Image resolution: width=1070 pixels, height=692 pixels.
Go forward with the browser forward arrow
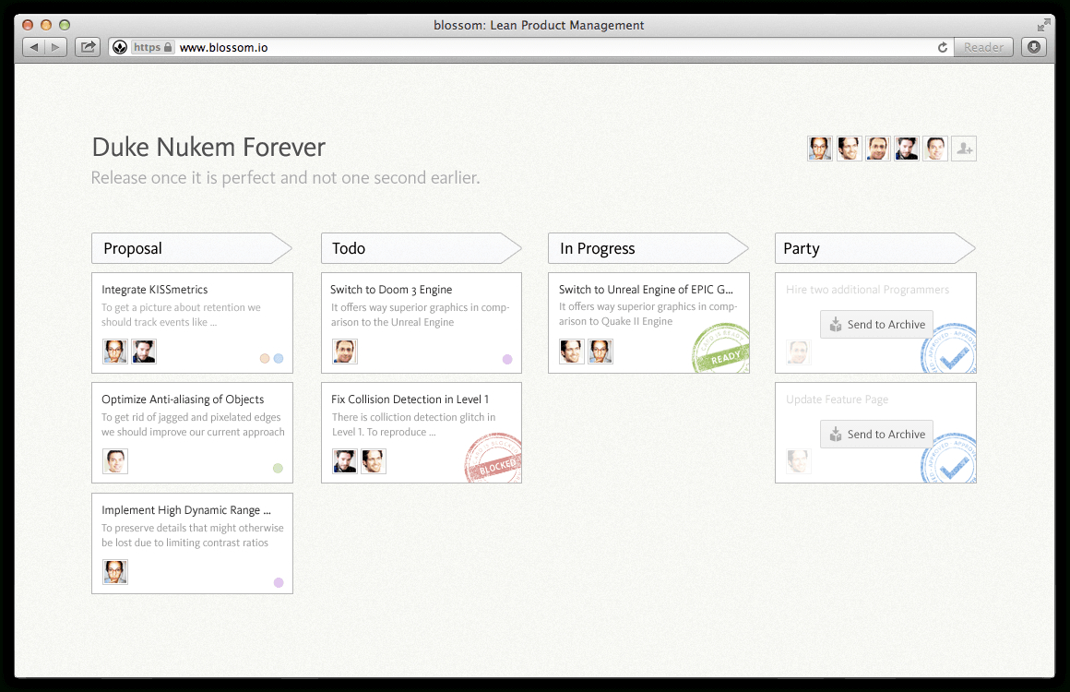[56, 47]
